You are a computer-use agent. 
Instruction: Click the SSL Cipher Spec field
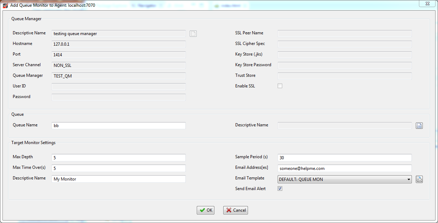pyautogui.click(x=344, y=44)
